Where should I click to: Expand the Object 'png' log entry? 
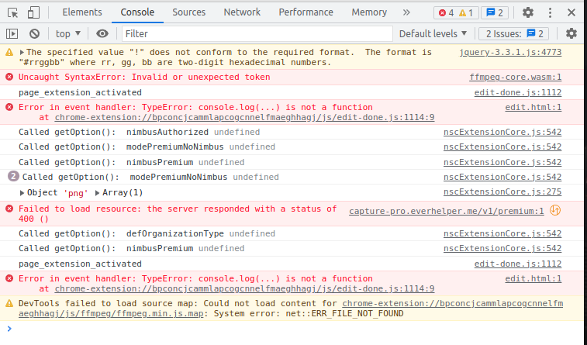pos(22,192)
